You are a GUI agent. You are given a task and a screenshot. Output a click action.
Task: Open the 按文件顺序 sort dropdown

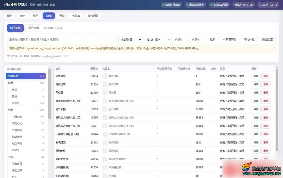pos(157,39)
